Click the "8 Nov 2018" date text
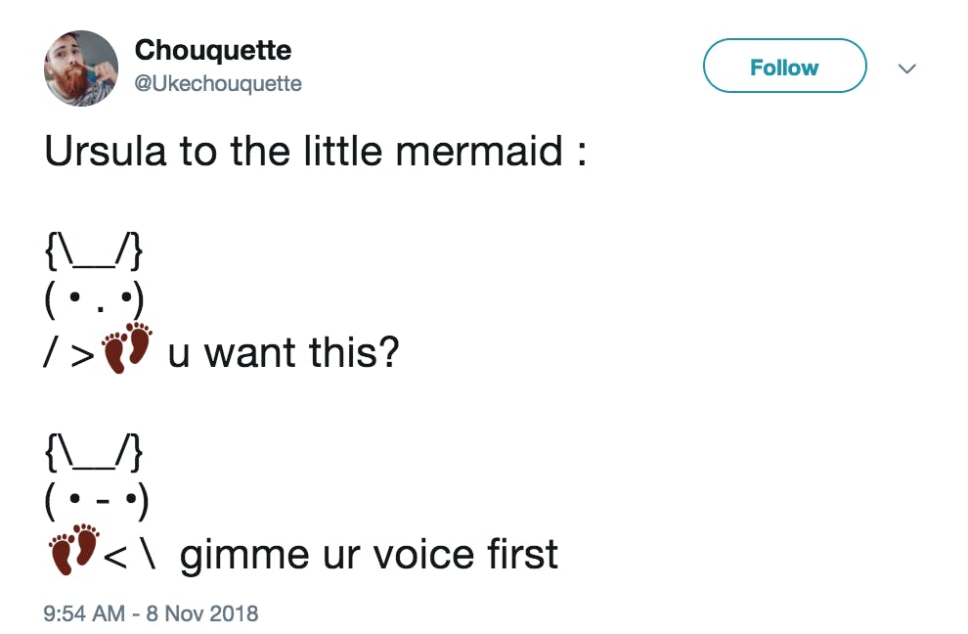The width and height of the screenshot is (968, 634). pos(201,613)
